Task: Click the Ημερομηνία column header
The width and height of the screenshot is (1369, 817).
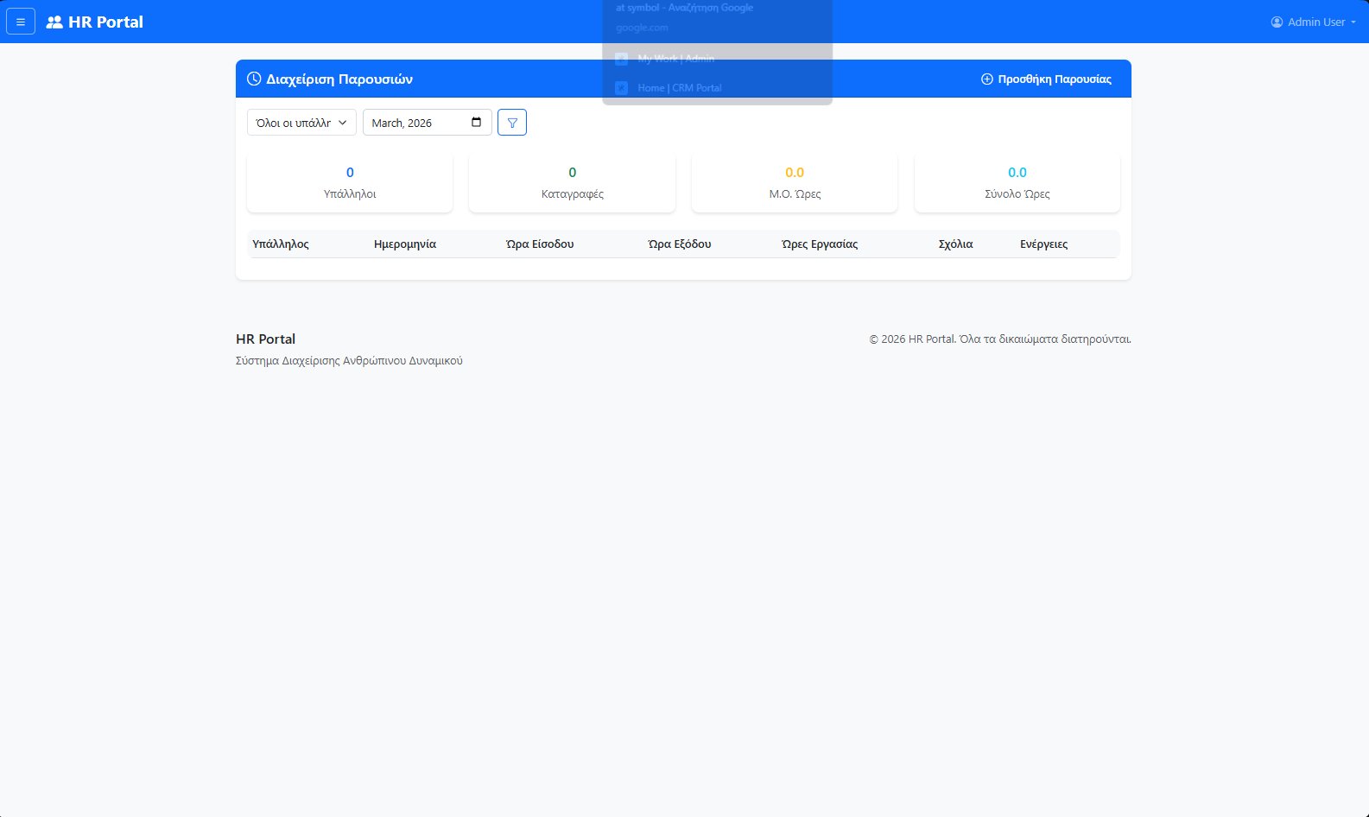Action: (x=405, y=244)
